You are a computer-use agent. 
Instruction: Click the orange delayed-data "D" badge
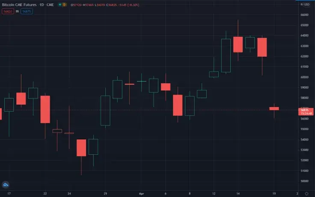coord(64,5)
